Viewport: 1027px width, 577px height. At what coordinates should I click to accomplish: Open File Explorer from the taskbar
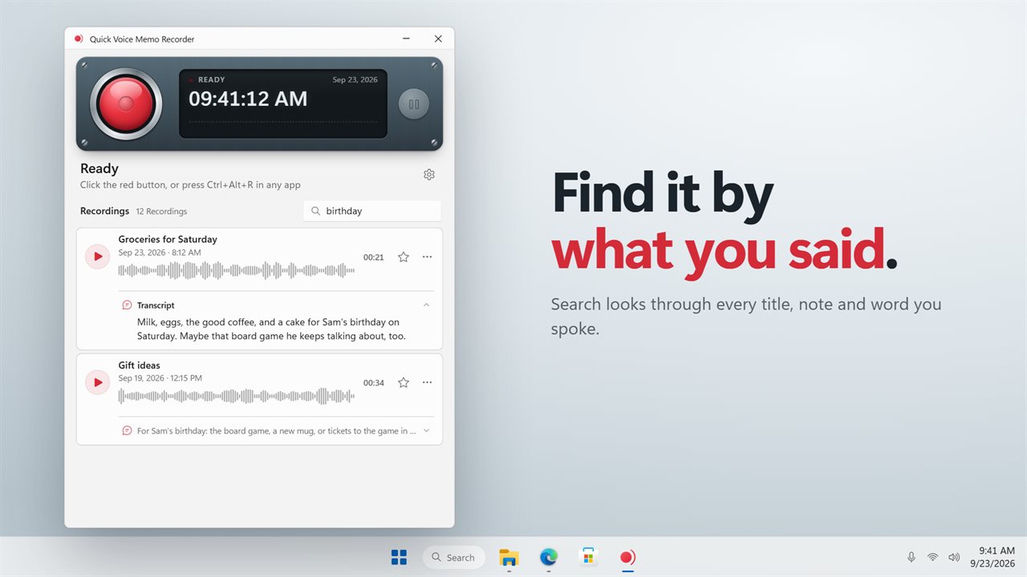pyautogui.click(x=509, y=557)
